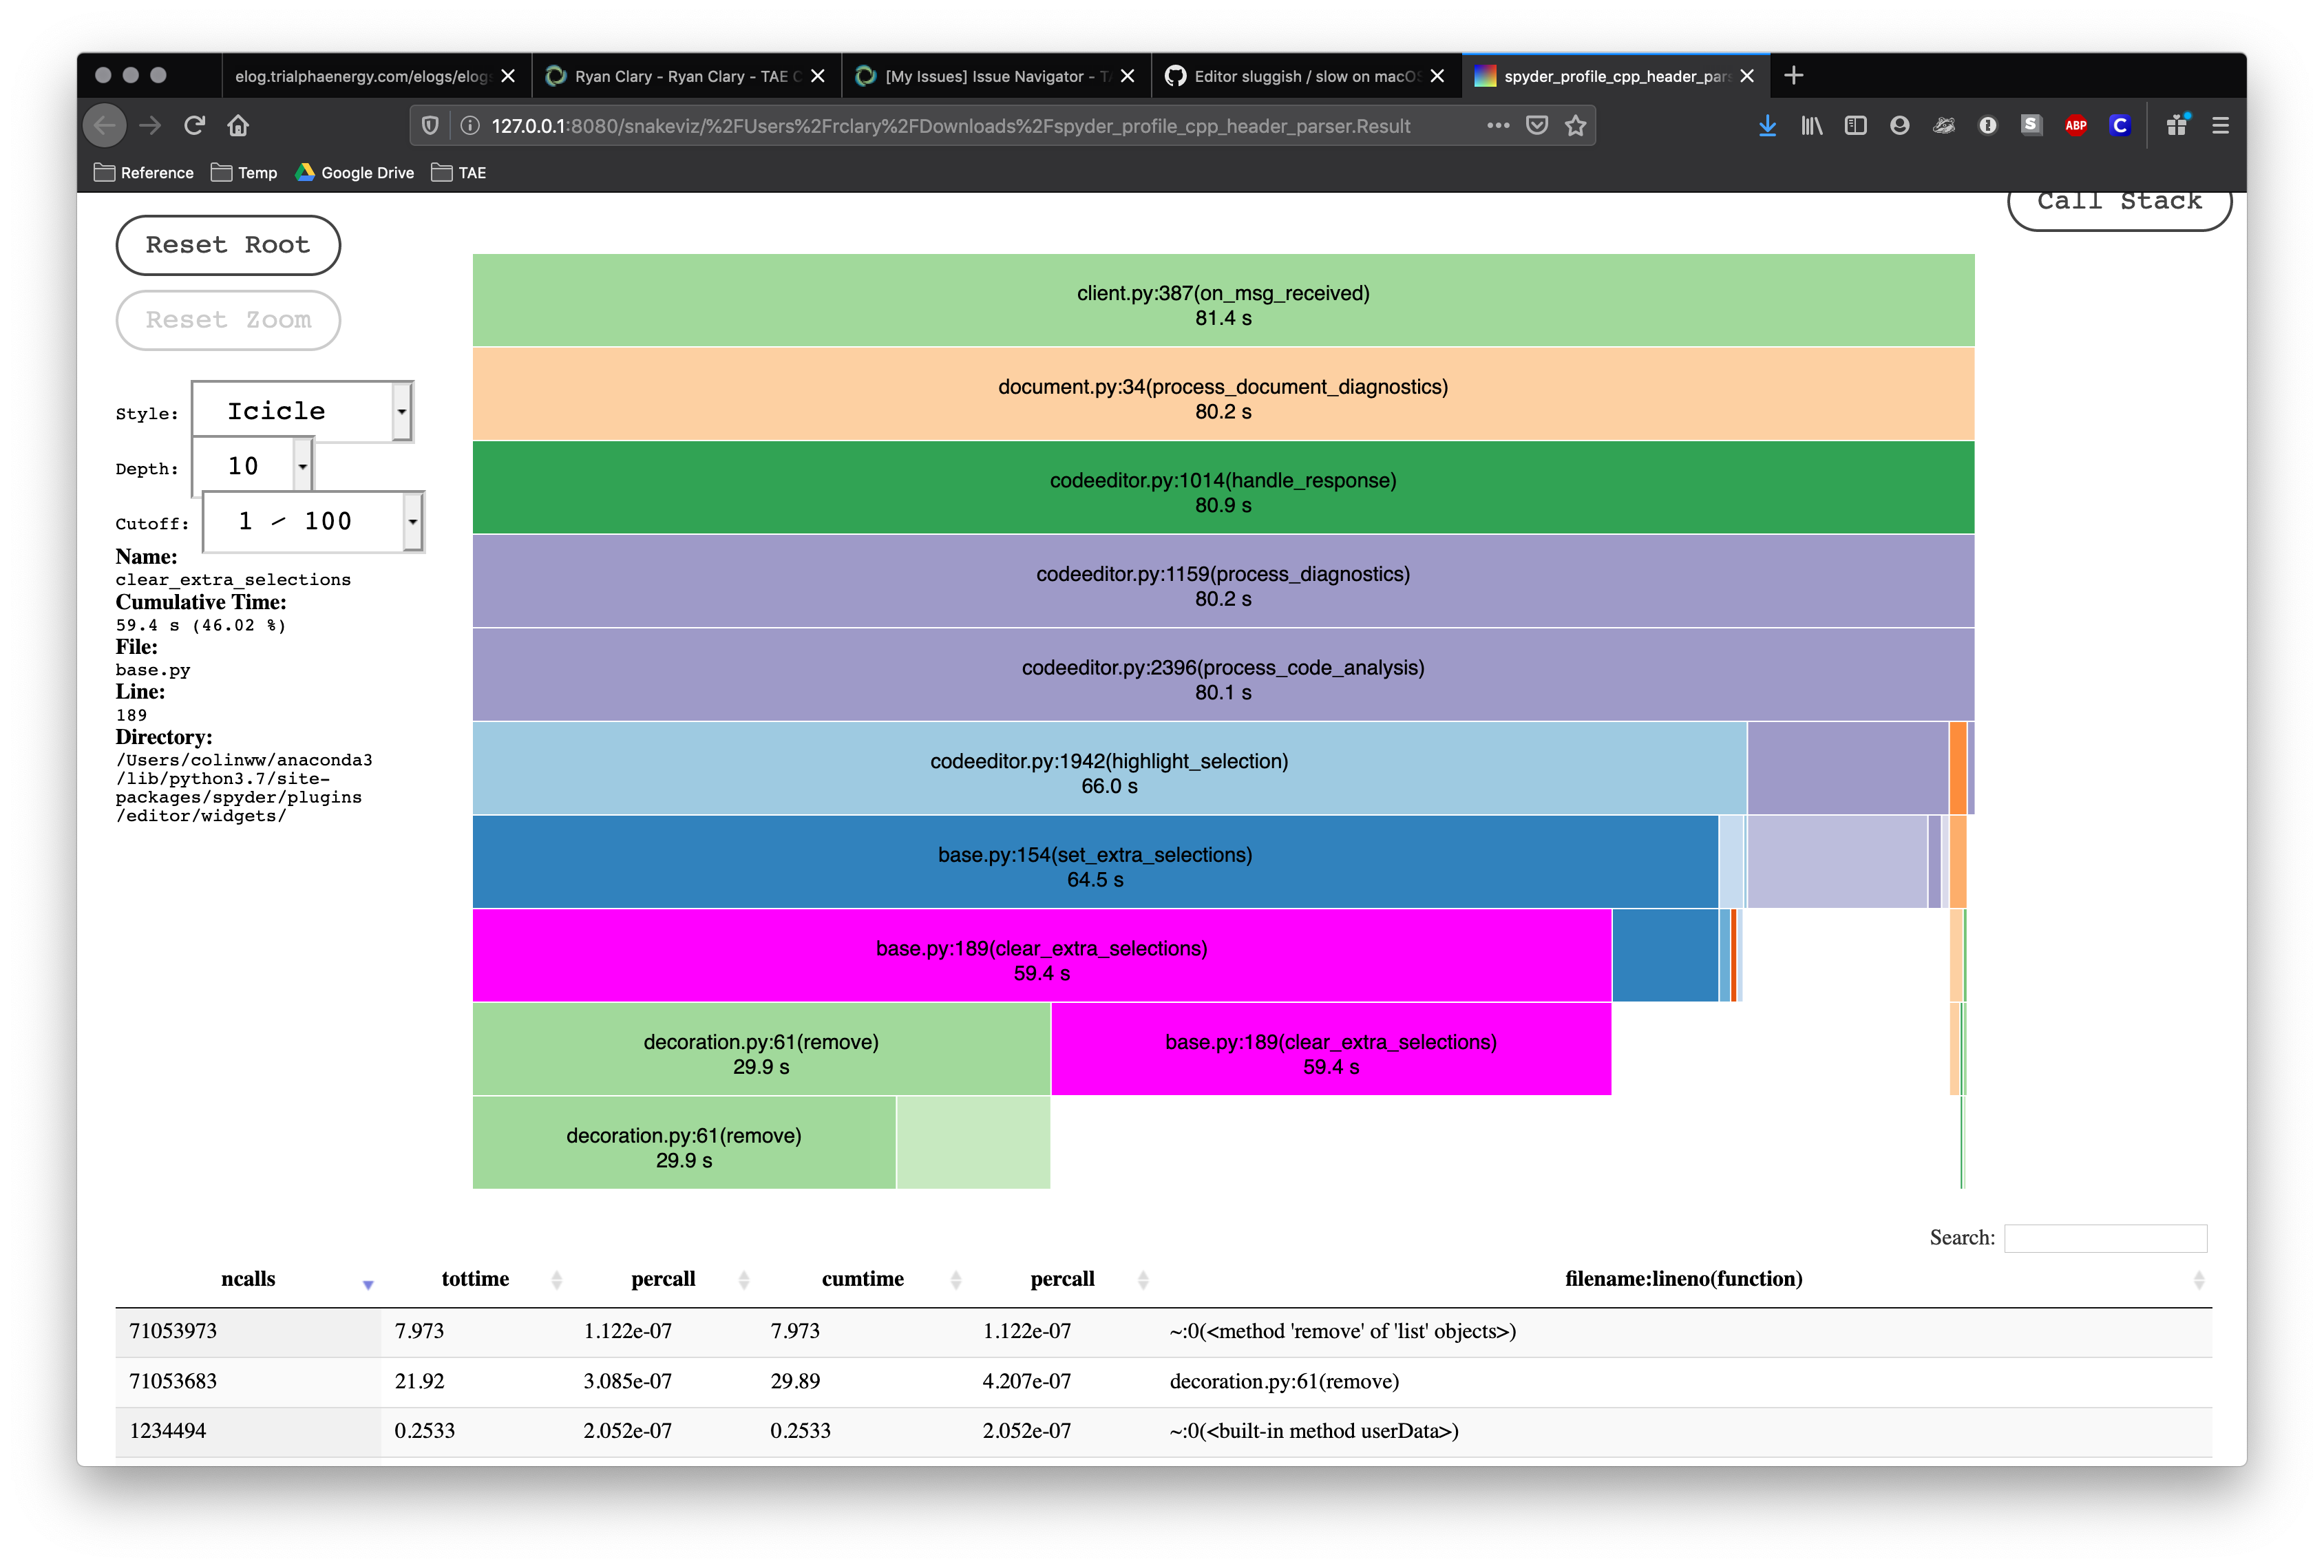Sort table by the ncalls column

[x=248, y=1279]
